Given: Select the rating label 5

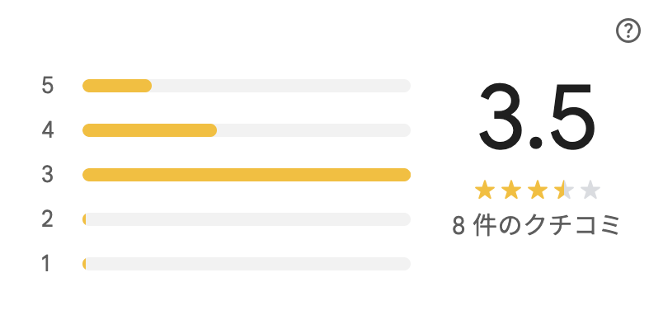Looking at the screenshot, I should [x=48, y=86].
